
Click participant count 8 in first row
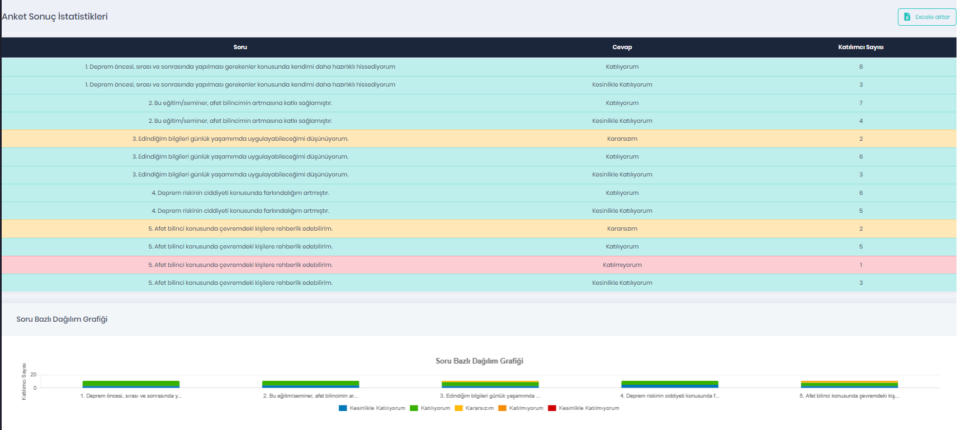tap(860, 67)
